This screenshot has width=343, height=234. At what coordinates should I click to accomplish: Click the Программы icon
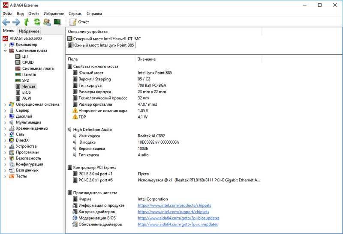(x=12, y=152)
